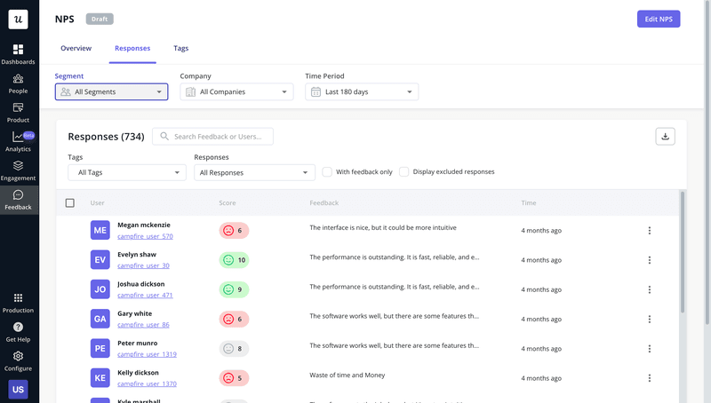This screenshot has width=711, height=403.
Task: Open the campfire_user_570 link
Action: click(145, 237)
